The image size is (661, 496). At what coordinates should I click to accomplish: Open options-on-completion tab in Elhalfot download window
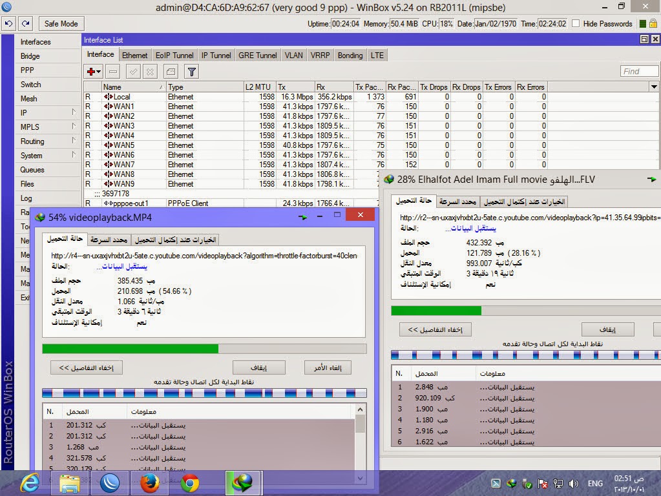[524, 201]
